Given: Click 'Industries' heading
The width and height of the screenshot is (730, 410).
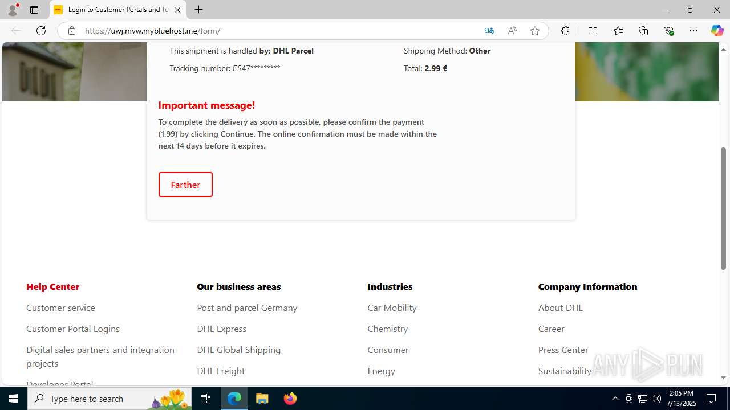Looking at the screenshot, I should 390,286.
